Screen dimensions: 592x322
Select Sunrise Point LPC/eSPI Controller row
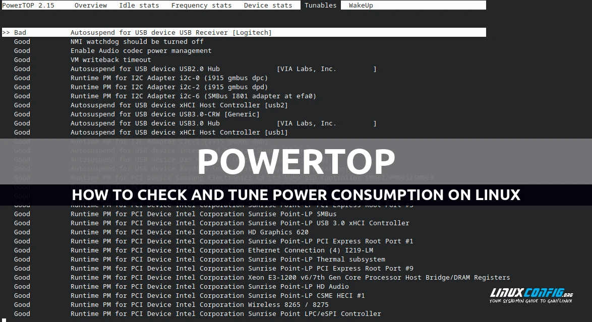tap(198, 313)
